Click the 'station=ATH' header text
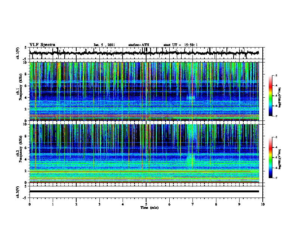 [x=139, y=45]
